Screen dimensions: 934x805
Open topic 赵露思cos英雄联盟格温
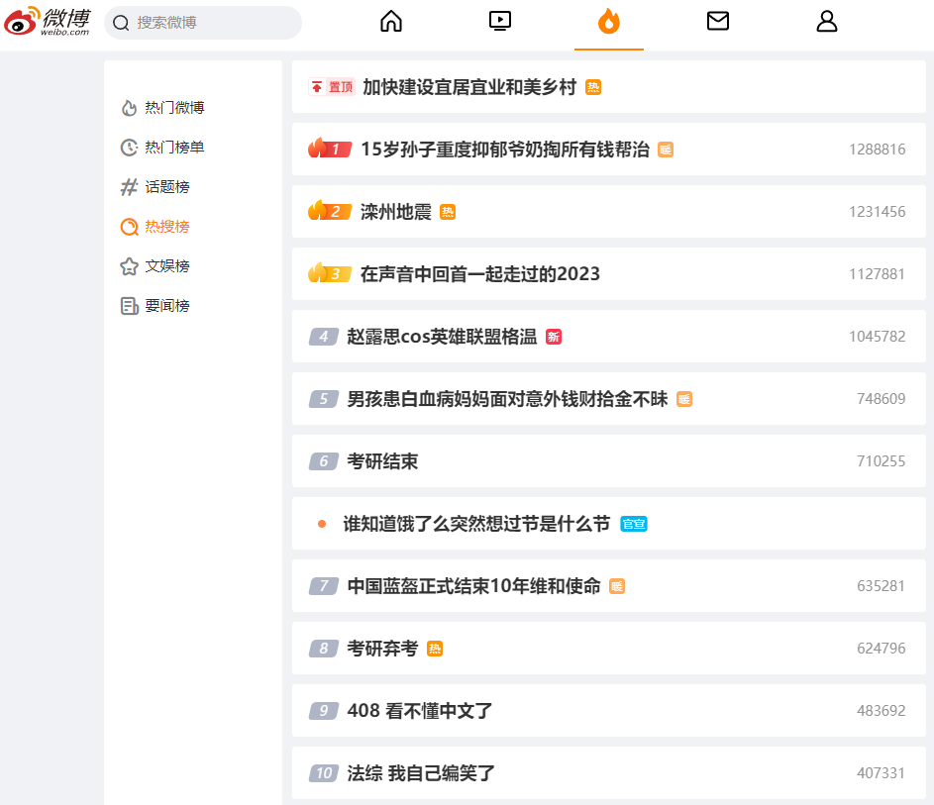pos(442,337)
